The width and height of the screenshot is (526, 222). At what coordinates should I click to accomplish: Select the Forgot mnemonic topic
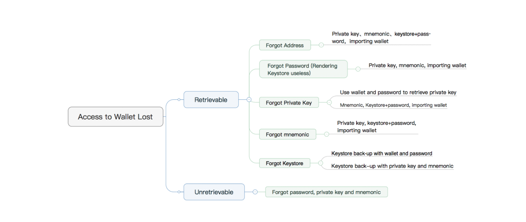287,135
